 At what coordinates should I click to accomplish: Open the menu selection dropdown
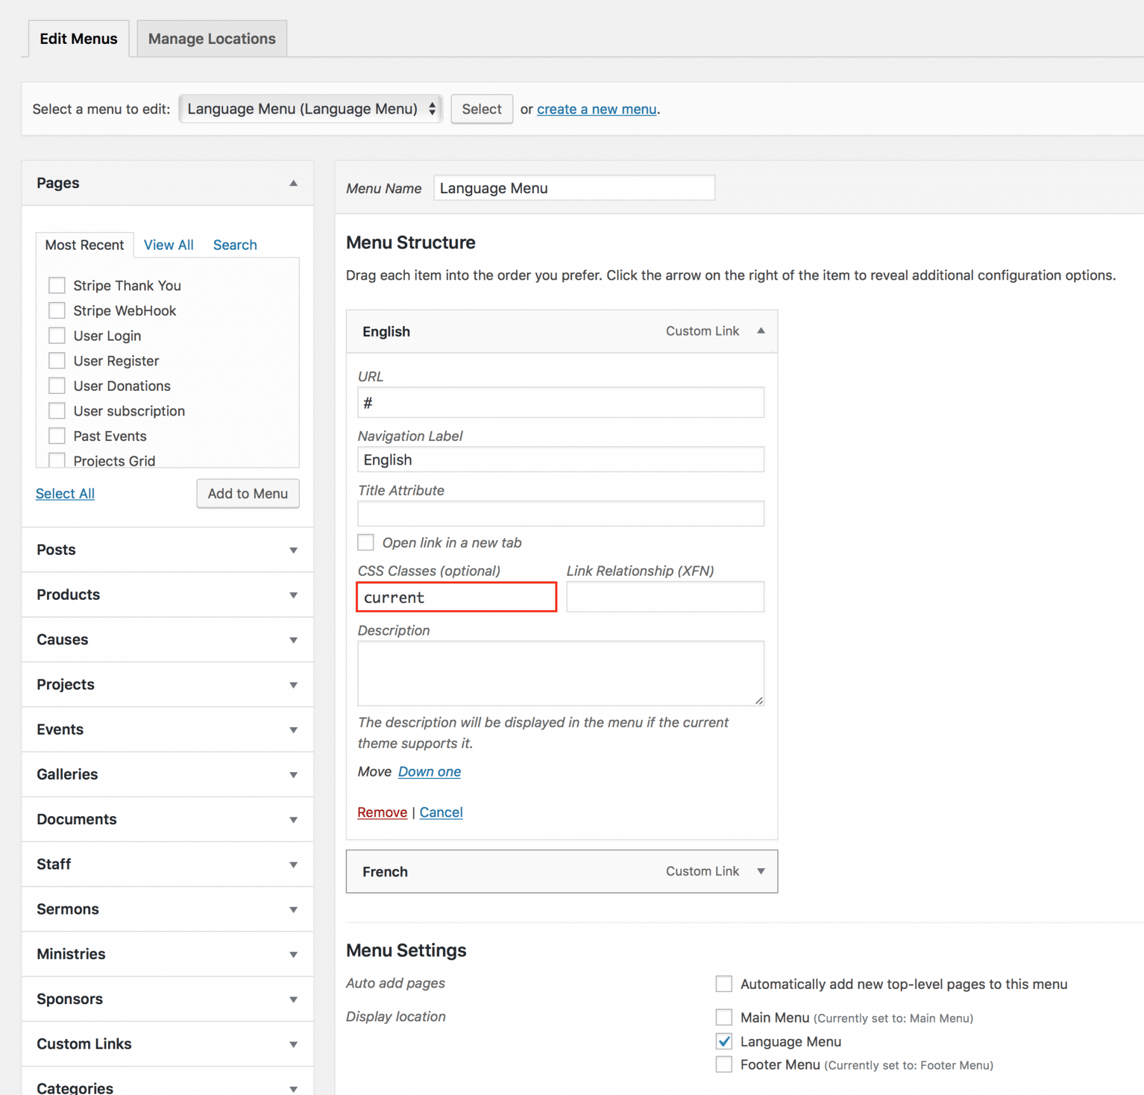(310, 109)
